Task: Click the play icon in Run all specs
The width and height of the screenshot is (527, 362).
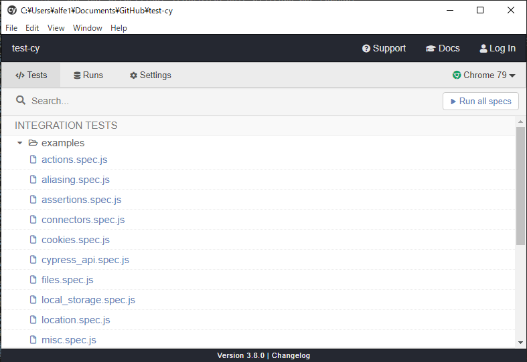Action: [x=453, y=102]
